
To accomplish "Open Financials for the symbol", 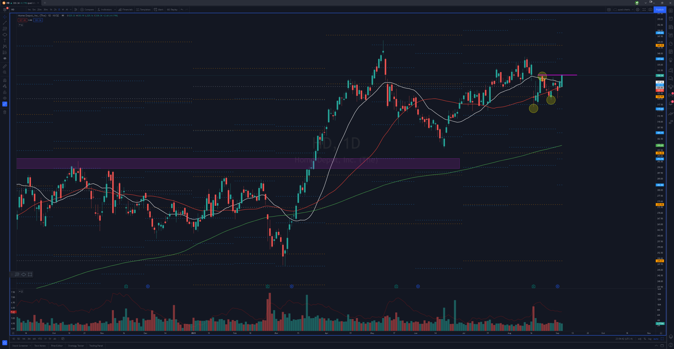I will [126, 10].
